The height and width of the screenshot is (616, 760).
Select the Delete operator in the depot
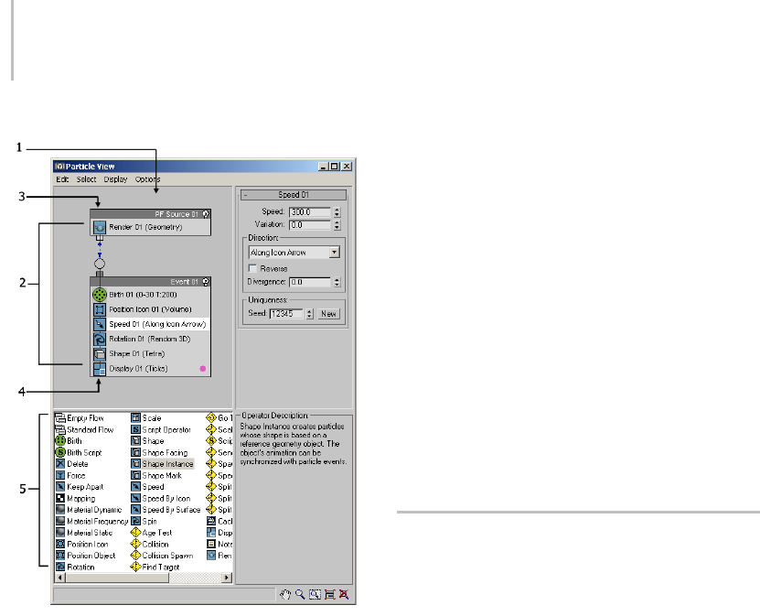tap(71, 464)
